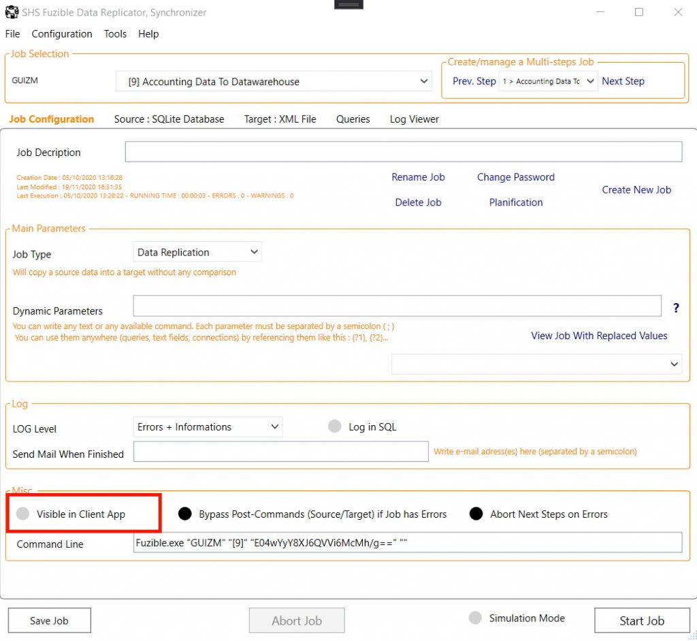The width and height of the screenshot is (697, 641).
Task: Open the Help menu
Action: (148, 34)
